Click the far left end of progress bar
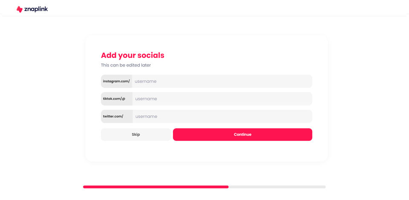Image resolution: width=409 pixels, height=200 pixels. (x=84, y=187)
